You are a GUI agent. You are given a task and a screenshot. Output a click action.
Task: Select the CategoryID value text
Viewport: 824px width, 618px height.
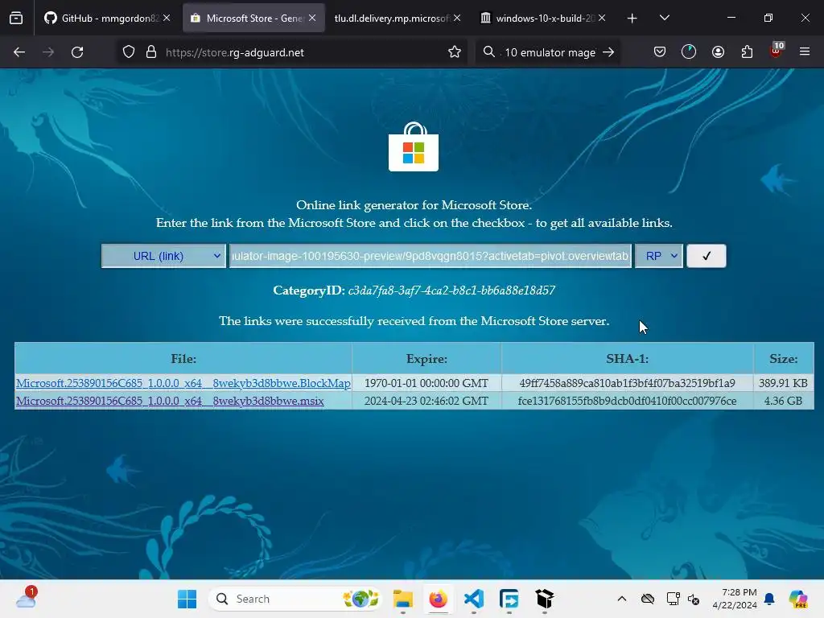(451, 290)
